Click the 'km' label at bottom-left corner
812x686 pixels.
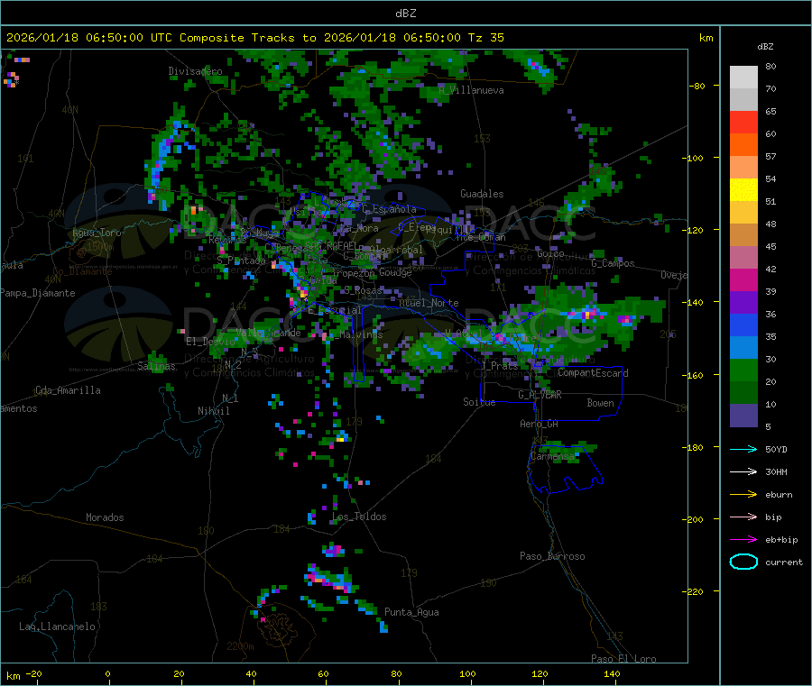tap(13, 676)
